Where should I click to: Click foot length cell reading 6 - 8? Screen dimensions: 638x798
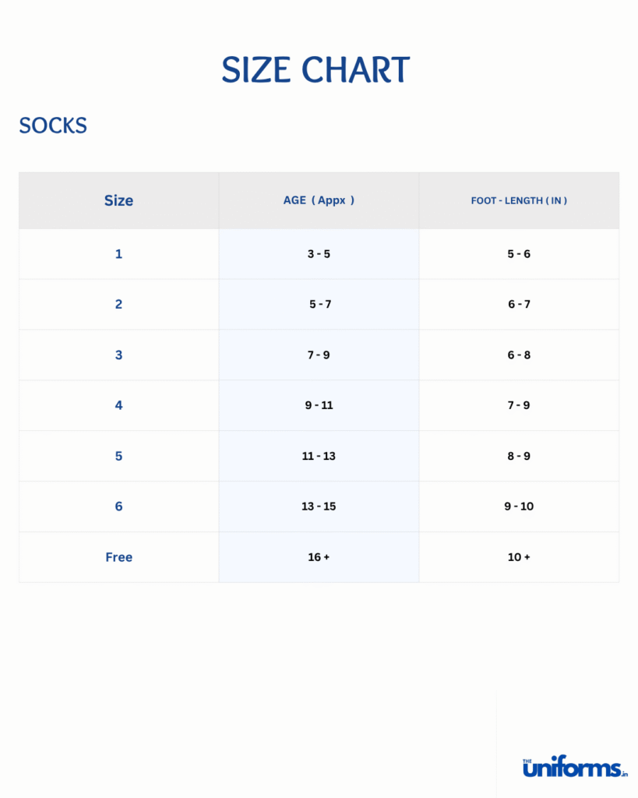(x=519, y=355)
